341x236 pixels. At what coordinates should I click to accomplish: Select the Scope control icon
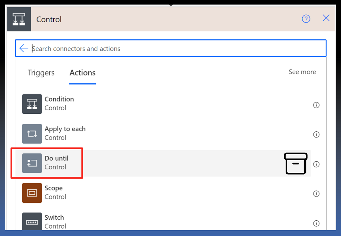click(x=32, y=193)
